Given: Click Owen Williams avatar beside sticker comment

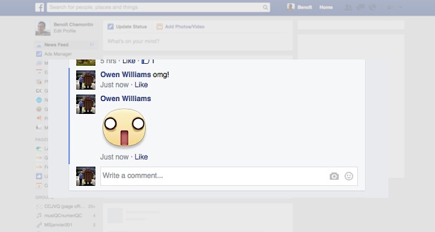Looking at the screenshot, I should coord(86,104).
